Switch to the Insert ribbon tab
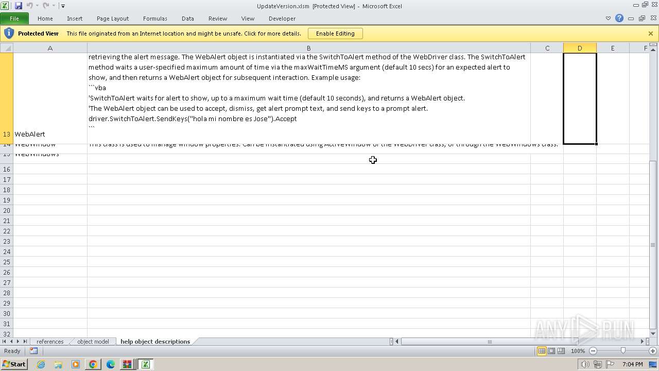The width and height of the screenshot is (659, 371). pyautogui.click(x=75, y=19)
